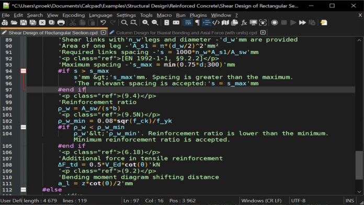This screenshot has width=364, height=205.
Task: Toggle word wrap toolbar button
Action: 188,22
